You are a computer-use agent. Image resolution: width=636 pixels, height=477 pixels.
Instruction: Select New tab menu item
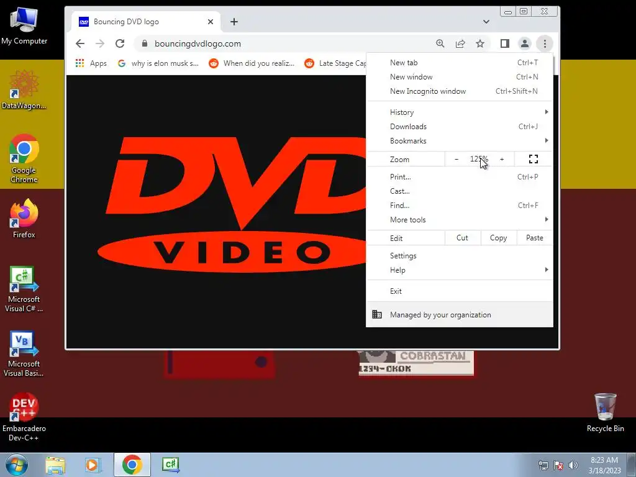[460, 63]
